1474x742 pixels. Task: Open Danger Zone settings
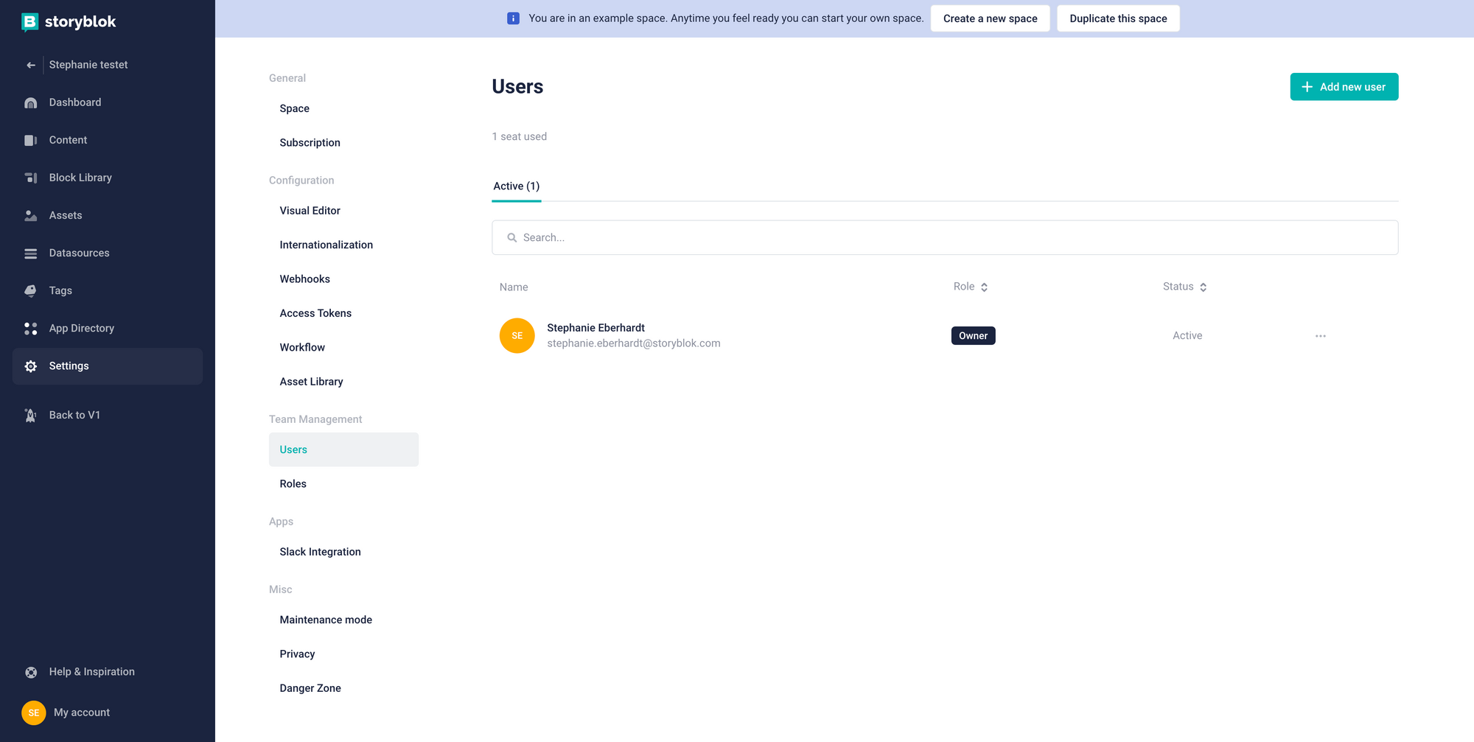(x=310, y=688)
